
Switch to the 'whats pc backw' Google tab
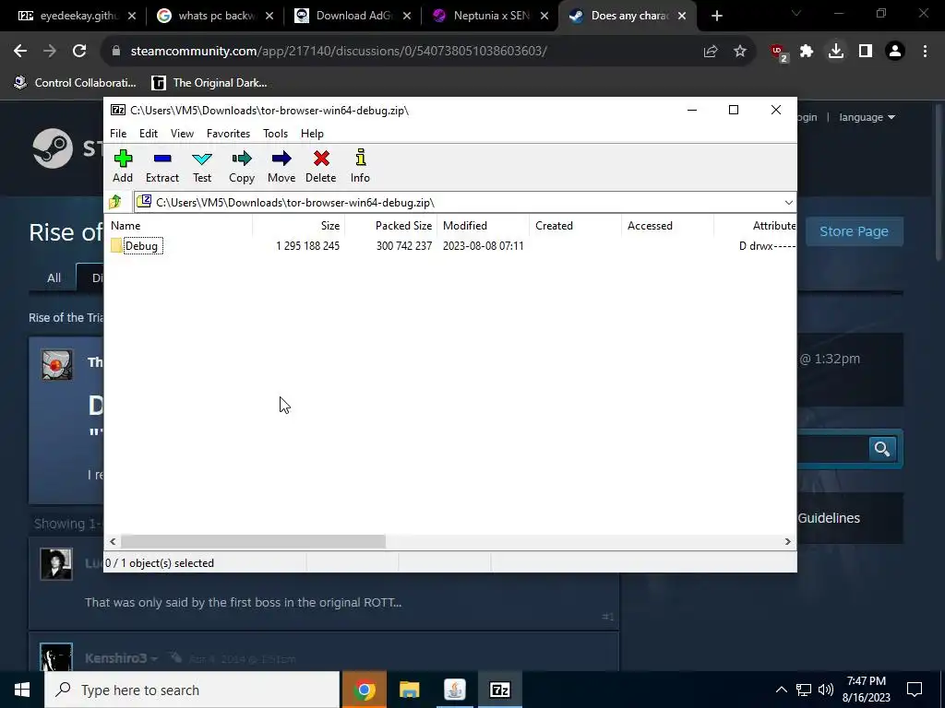215,16
